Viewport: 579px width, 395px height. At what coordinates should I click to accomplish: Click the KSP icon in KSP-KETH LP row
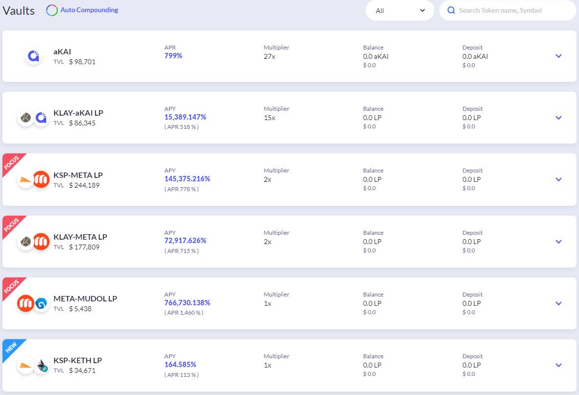[26, 366]
